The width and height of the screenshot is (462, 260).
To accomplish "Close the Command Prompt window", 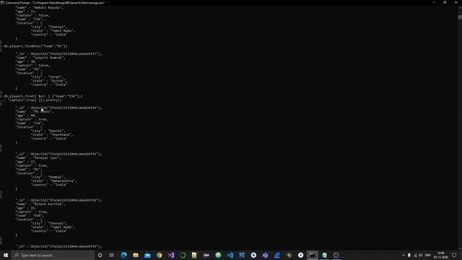I will click(x=456, y=2).
